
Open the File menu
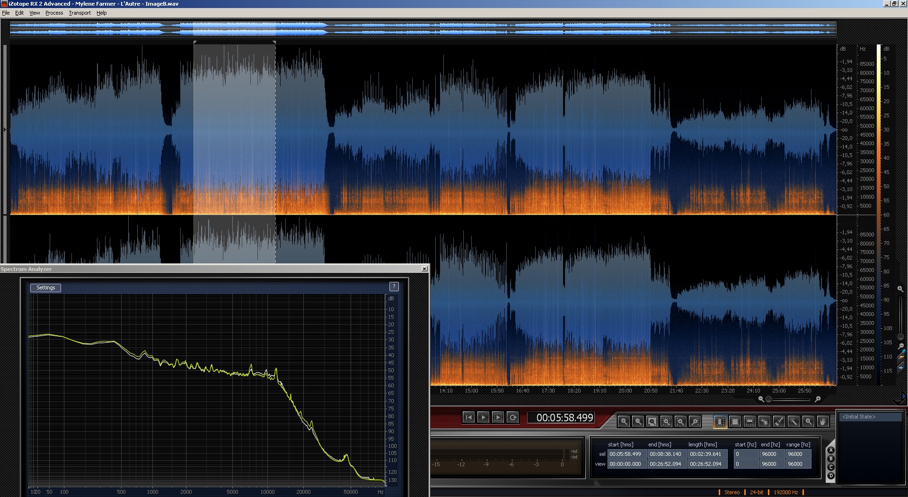point(6,13)
